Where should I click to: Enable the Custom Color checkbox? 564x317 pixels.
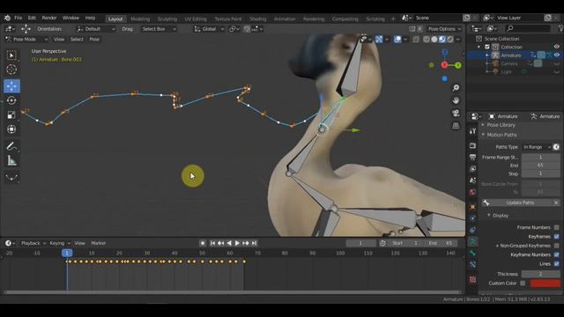(x=523, y=284)
